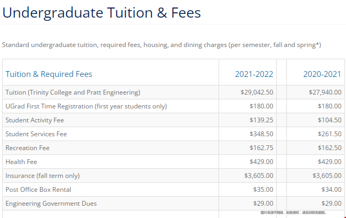Viewport: 346px width, 218px height.
Task: Click the $348.50 services fee value
Action: (x=261, y=134)
